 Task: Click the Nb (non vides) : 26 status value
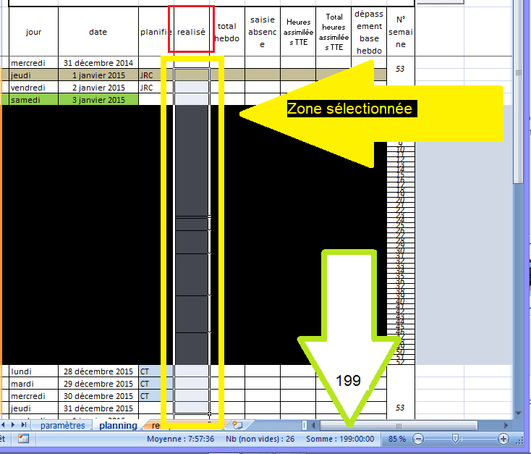click(260, 439)
